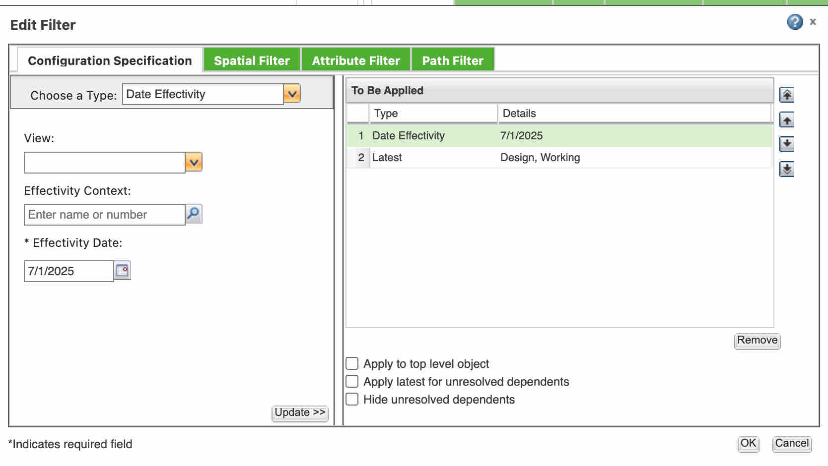828x466 pixels.
Task: Expand the Choose a Type dropdown
Action: 292,94
